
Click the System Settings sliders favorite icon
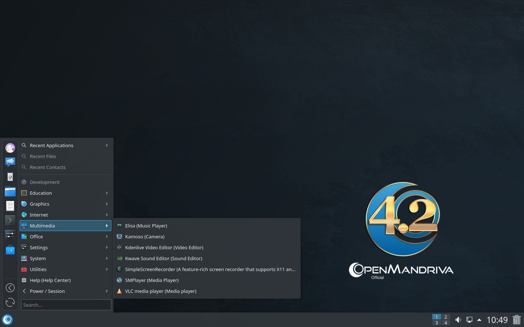[10, 235]
